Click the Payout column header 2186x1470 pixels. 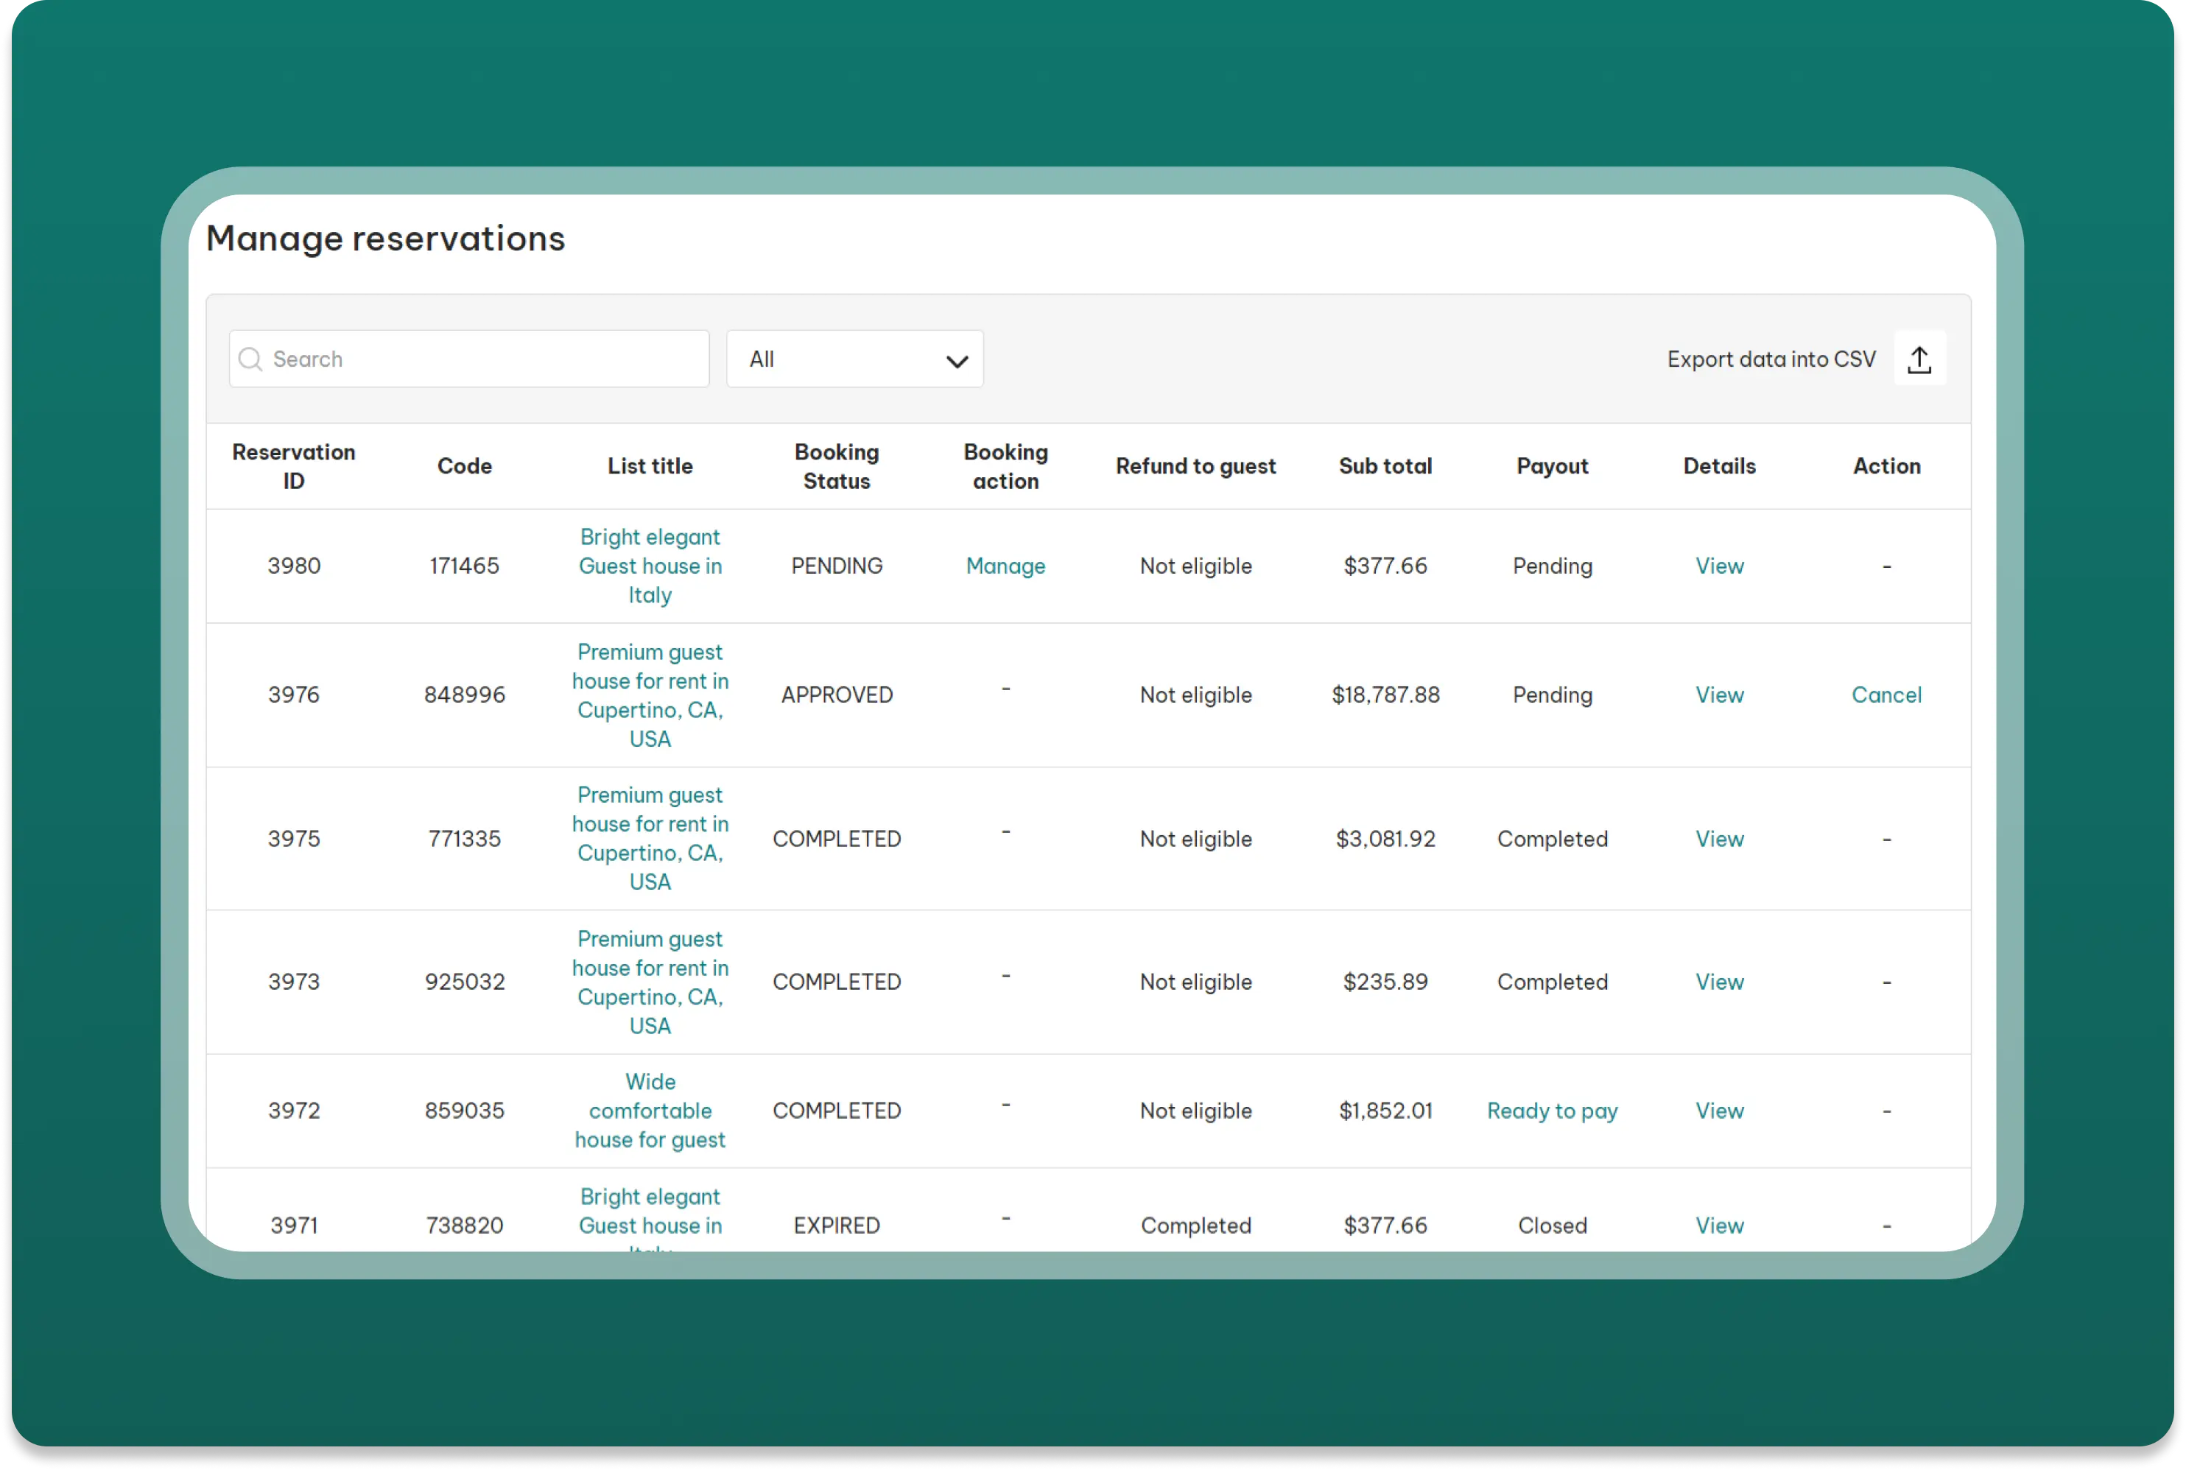(1551, 466)
